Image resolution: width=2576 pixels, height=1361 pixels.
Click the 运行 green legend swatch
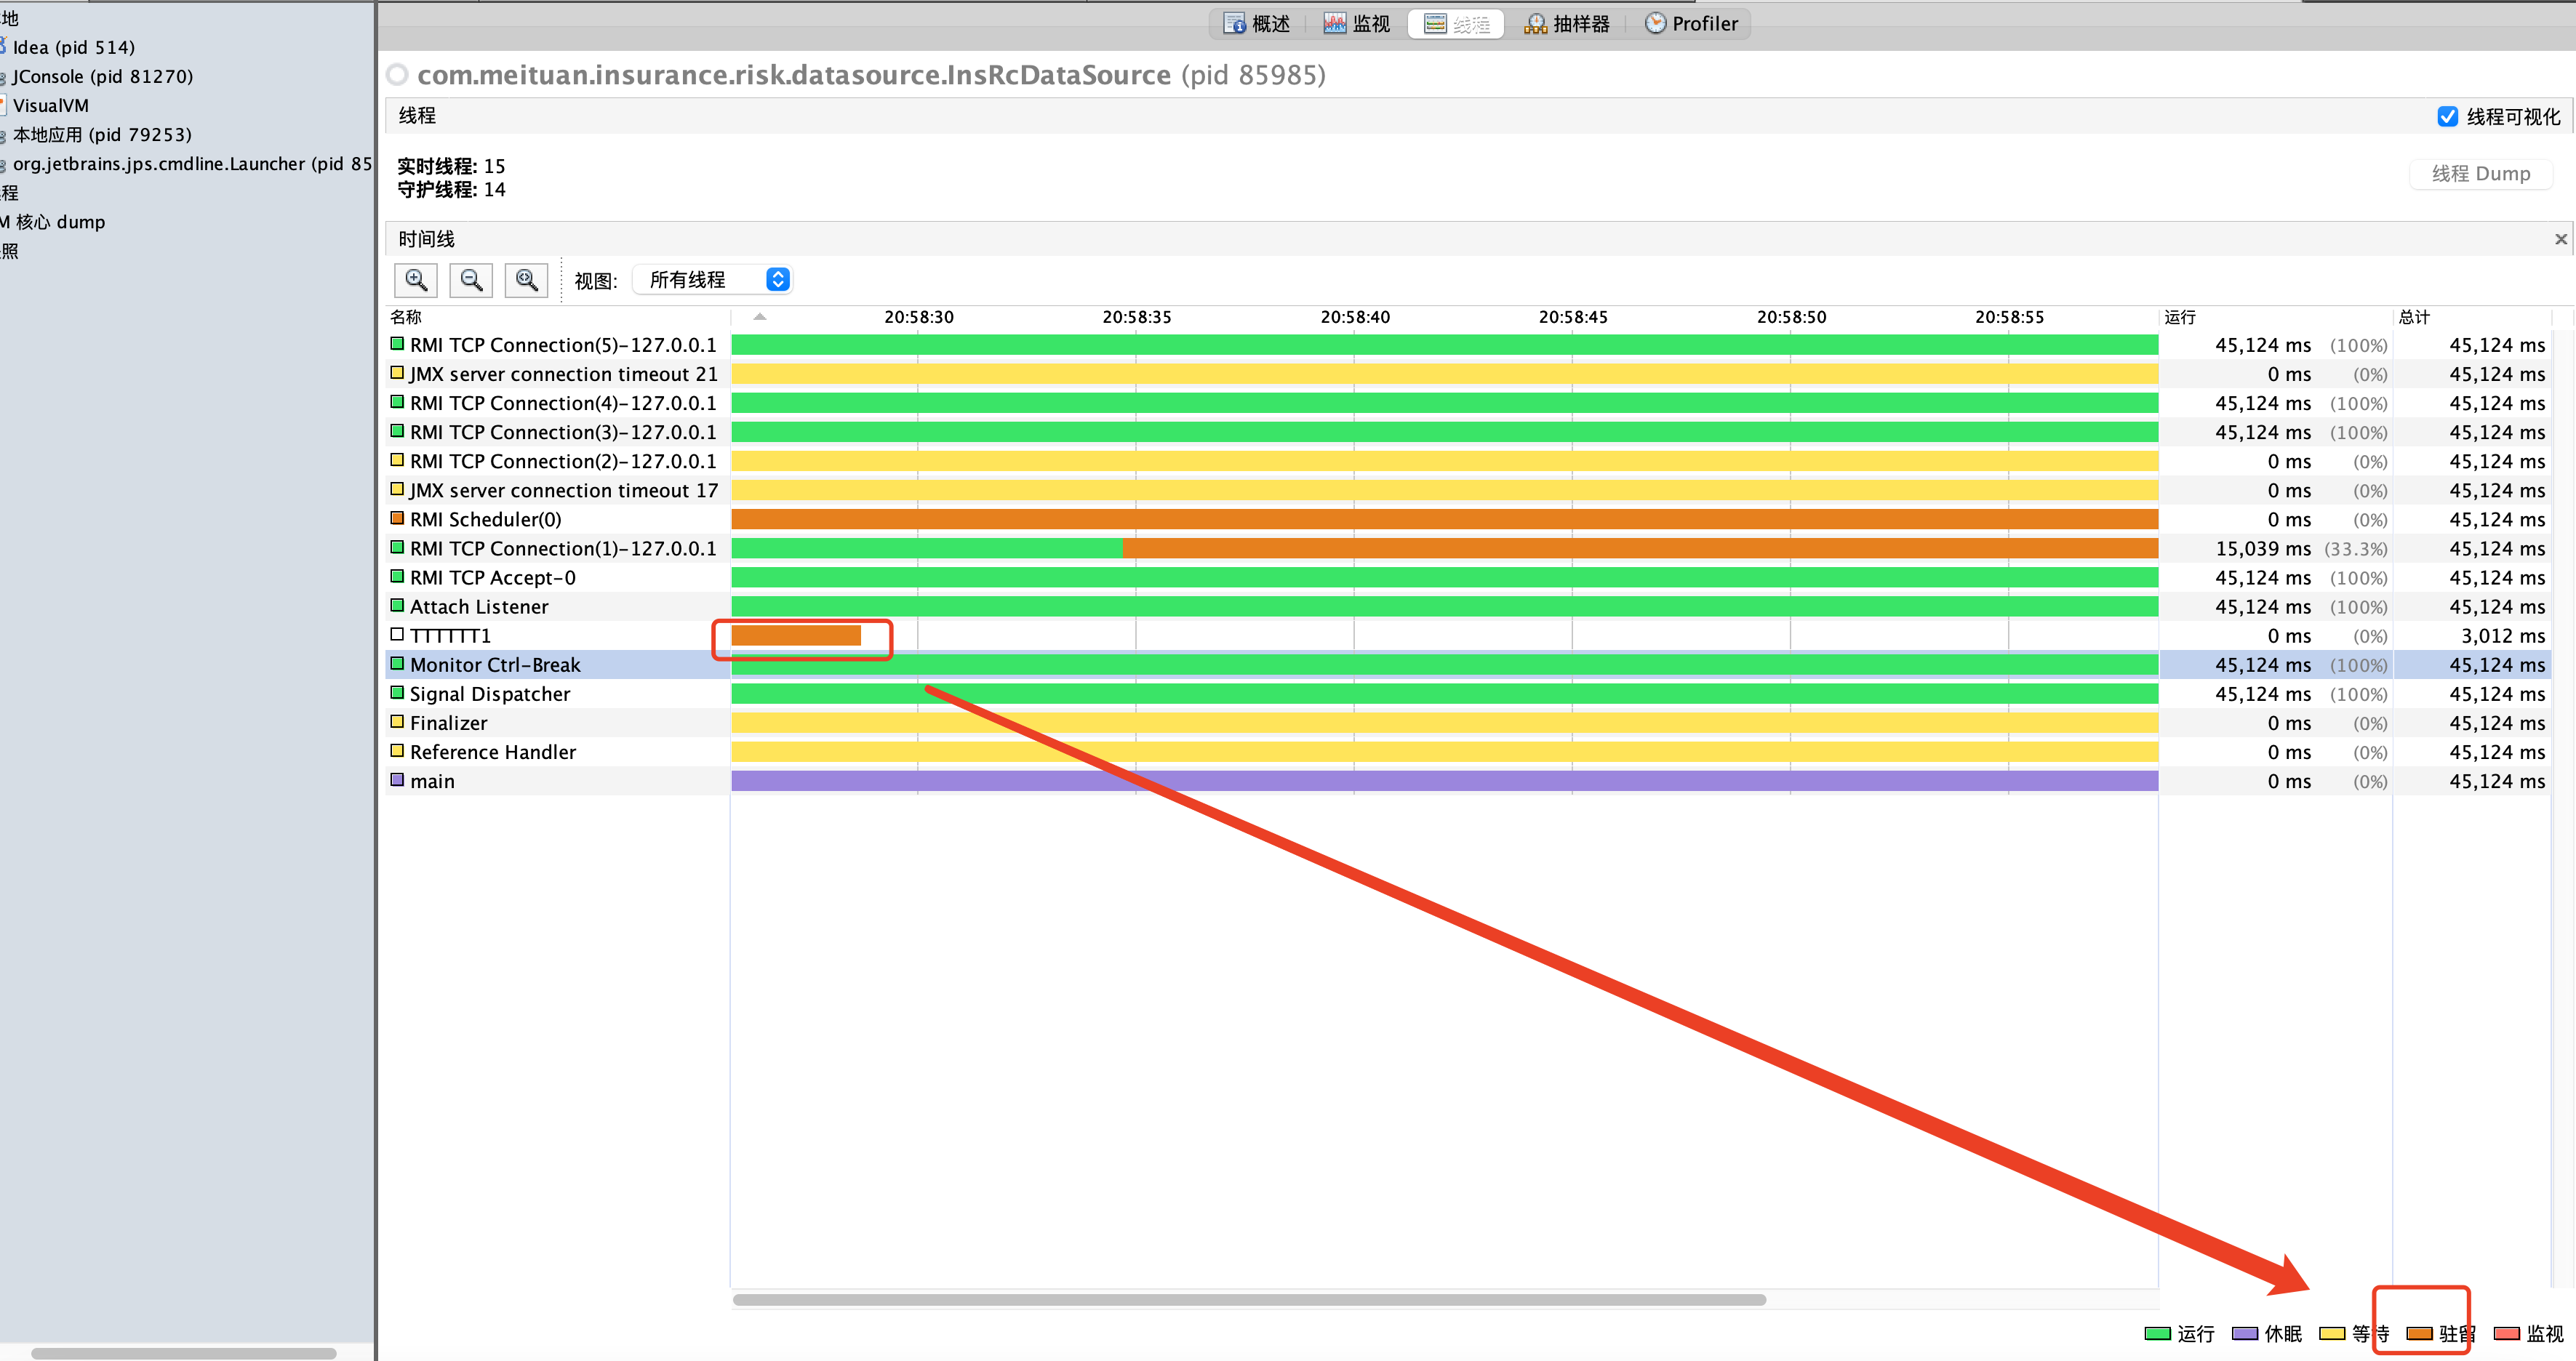pyautogui.click(x=2157, y=1333)
